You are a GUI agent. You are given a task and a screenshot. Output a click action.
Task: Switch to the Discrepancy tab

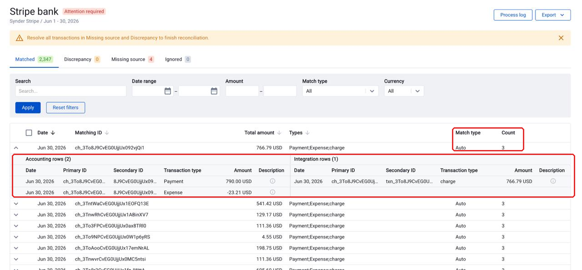pos(82,59)
